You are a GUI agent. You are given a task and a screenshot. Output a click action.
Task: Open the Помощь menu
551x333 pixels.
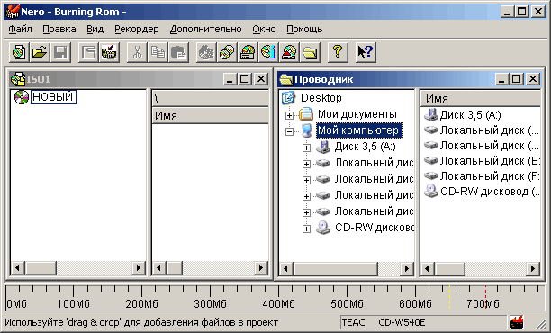click(x=304, y=29)
